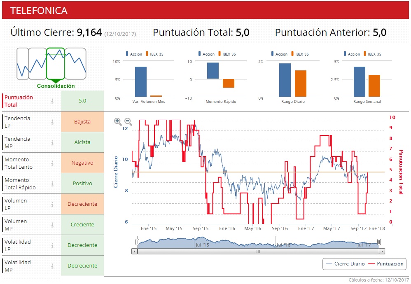This screenshot has height=284, width=411.
Task: Open info icon for Tendencia LP
Action: click(52, 122)
